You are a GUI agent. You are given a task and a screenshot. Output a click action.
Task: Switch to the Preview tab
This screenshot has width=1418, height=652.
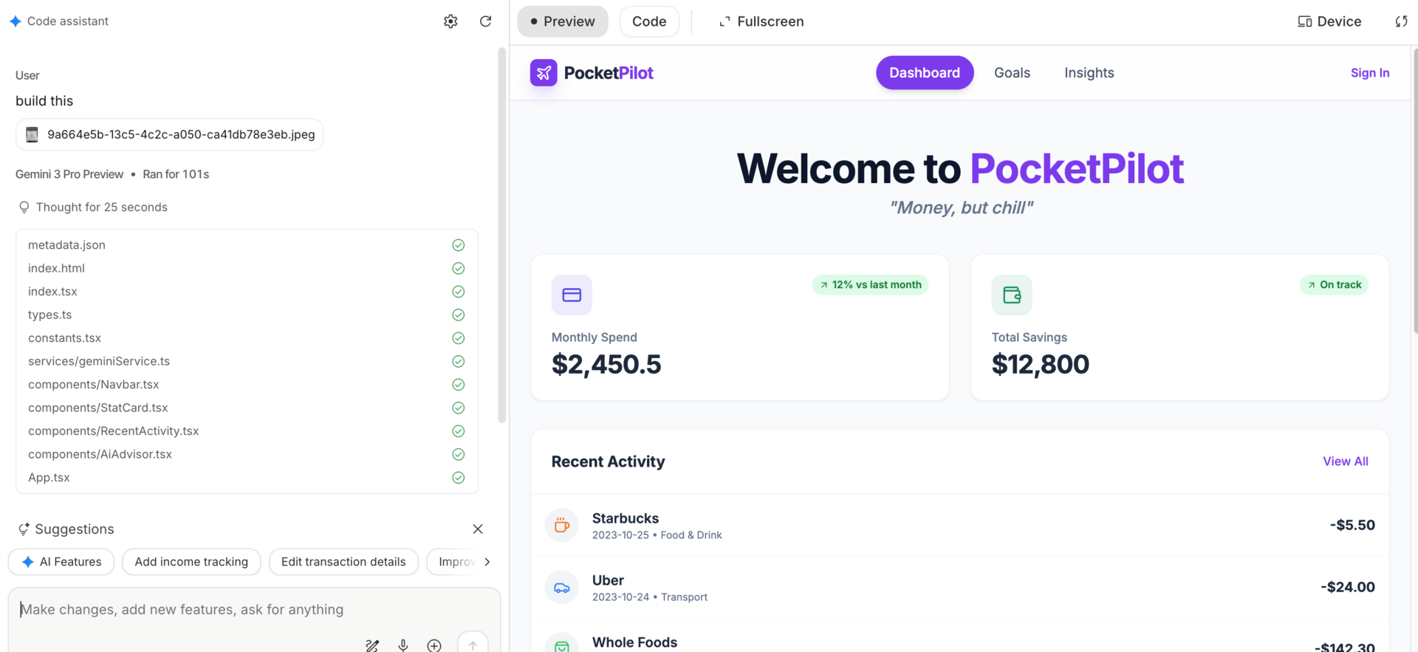563,21
